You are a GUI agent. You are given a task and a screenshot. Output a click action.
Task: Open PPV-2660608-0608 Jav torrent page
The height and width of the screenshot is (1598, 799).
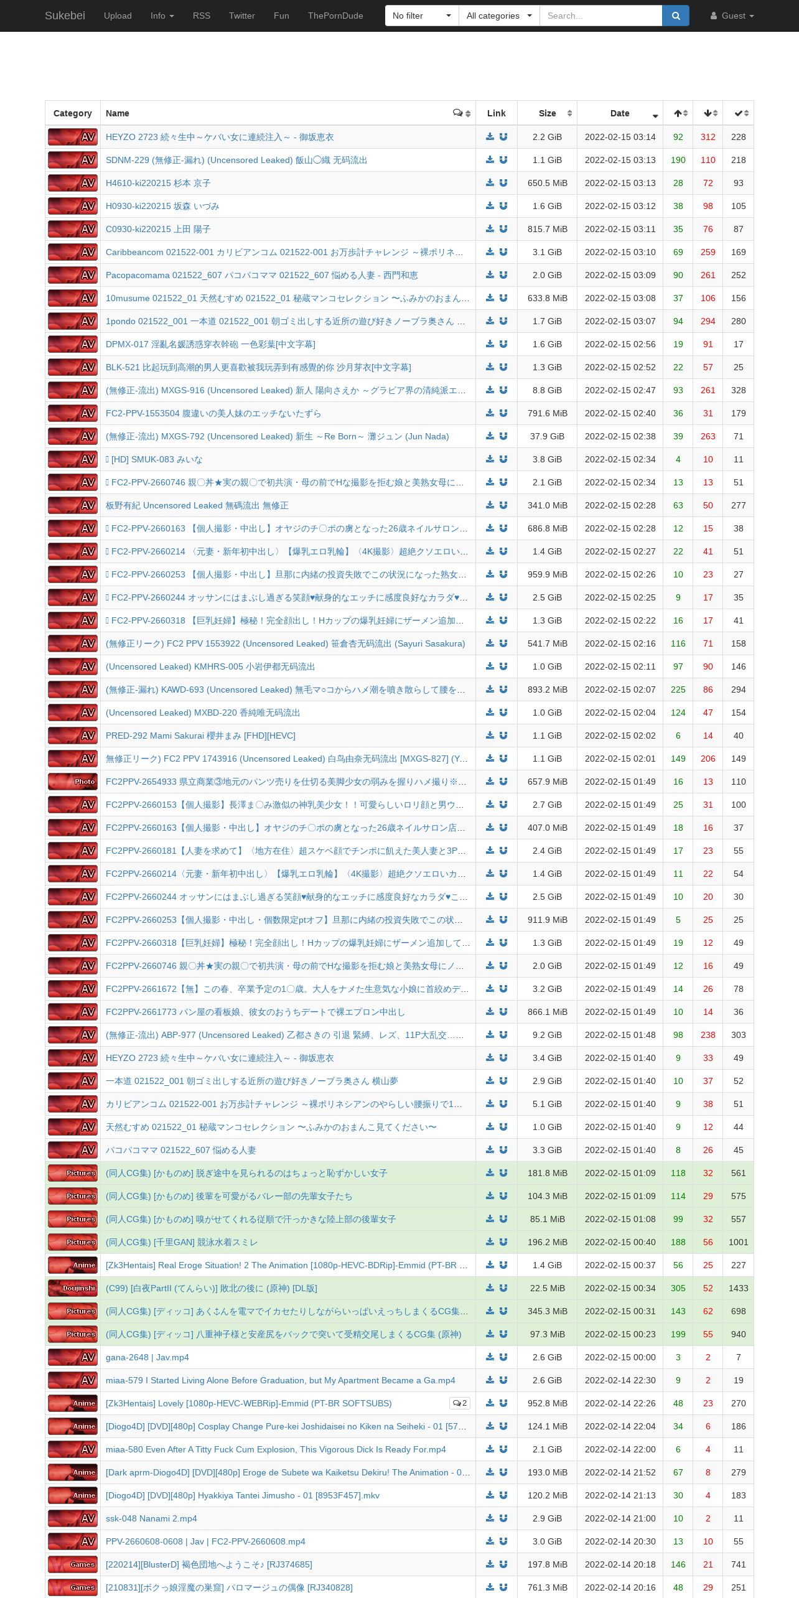pyautogui.click(x=205, y=1541)
